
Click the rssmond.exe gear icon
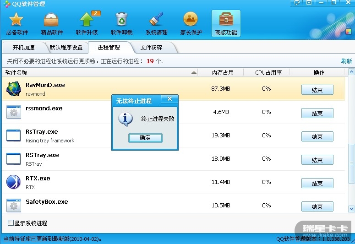click(x=14, y=112)
